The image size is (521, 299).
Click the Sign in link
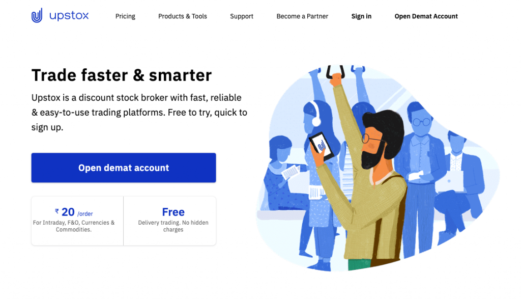click(361, 16)
